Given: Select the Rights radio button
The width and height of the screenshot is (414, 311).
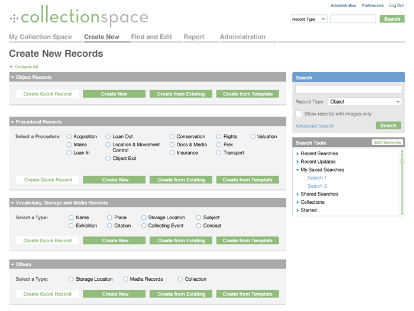Looking at the screenshot, I should click(x=219, y=136).
